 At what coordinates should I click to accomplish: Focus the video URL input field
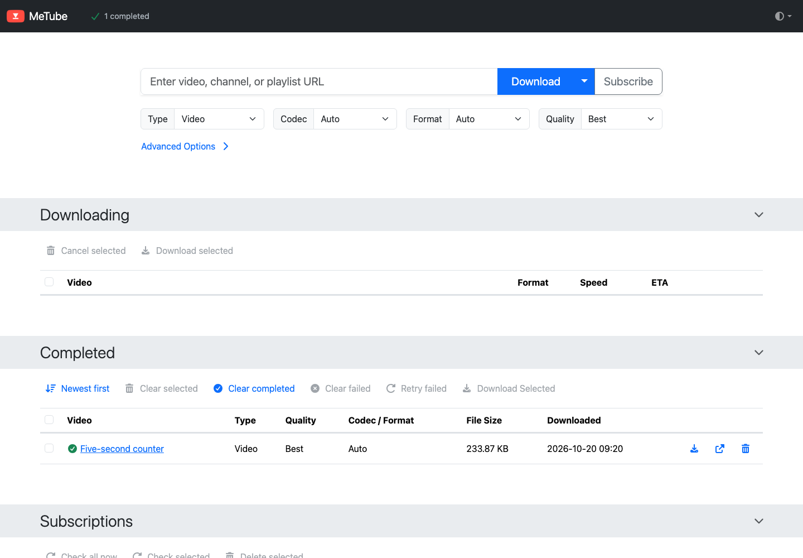point(319,81)
